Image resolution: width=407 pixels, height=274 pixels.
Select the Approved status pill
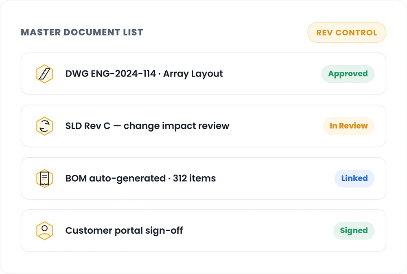pyautogui.click(x=348, y=74)
